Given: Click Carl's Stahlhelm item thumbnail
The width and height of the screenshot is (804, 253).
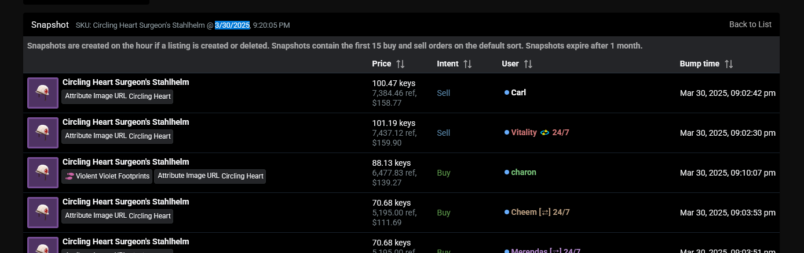Looking at the screenshot, I should click(x=43, y=93).
